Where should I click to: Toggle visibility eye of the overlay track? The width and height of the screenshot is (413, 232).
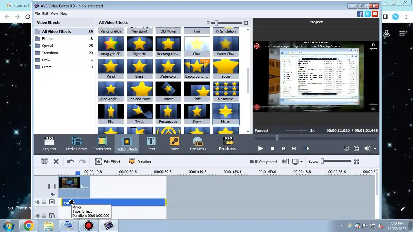point(38,216)
